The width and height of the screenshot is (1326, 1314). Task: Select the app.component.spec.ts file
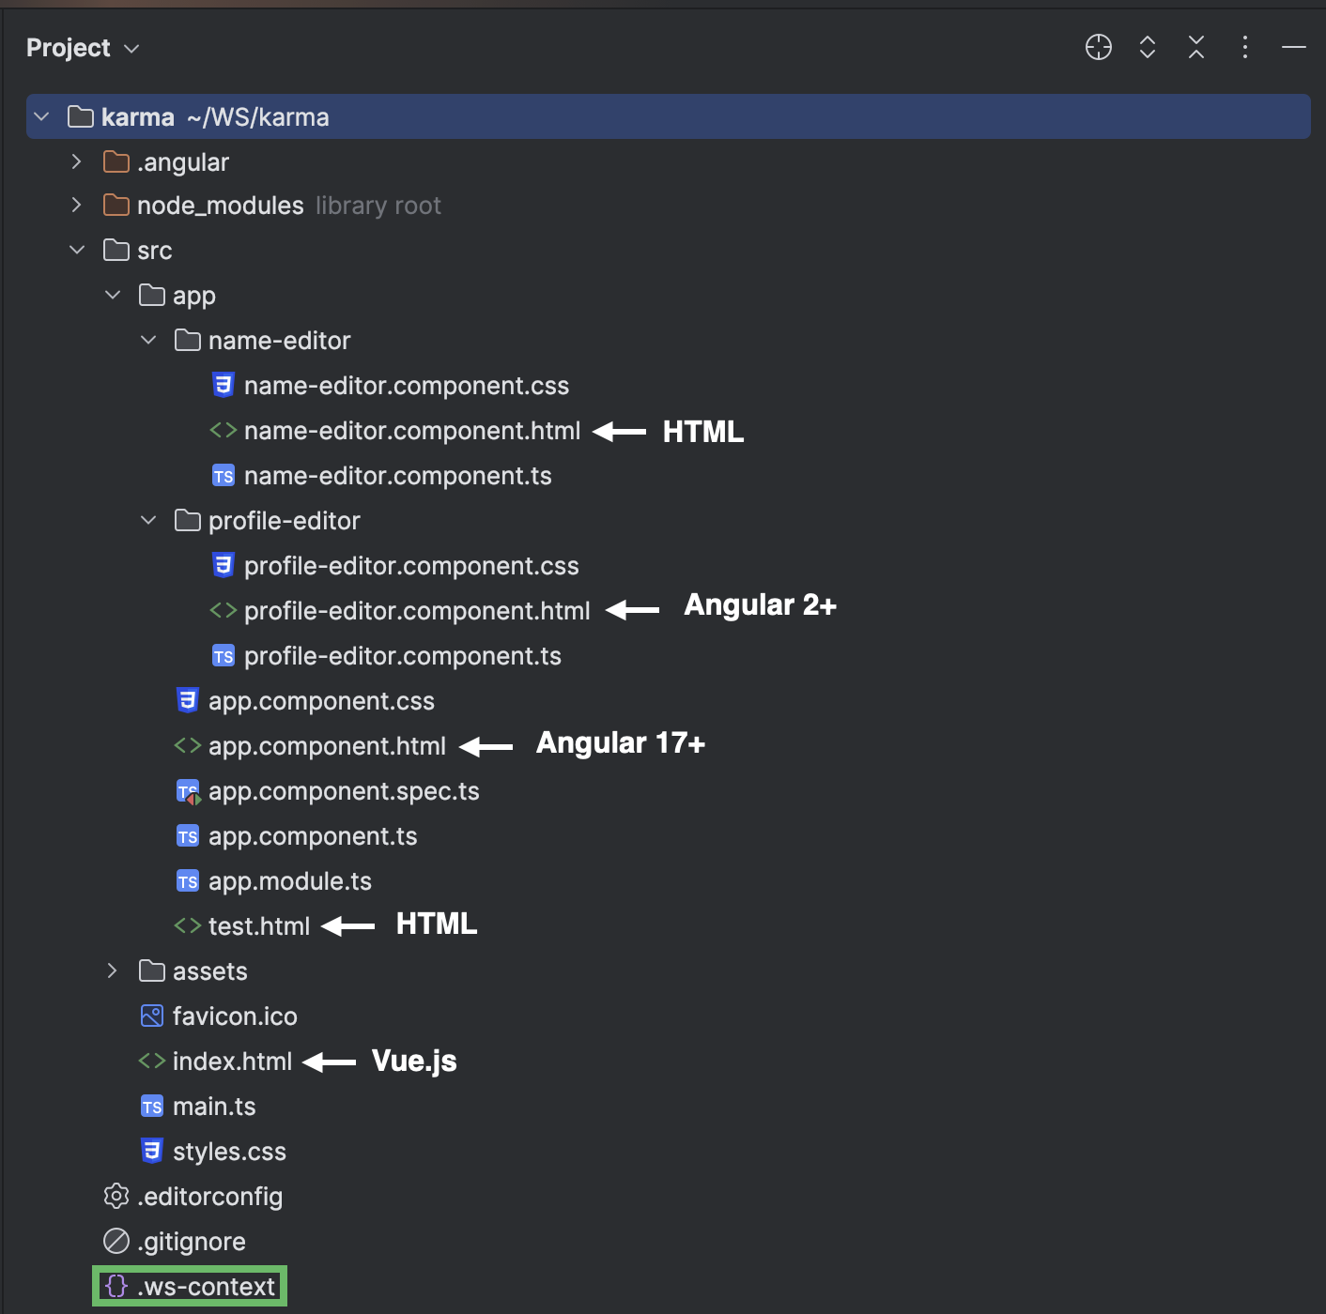pos(344,790)
